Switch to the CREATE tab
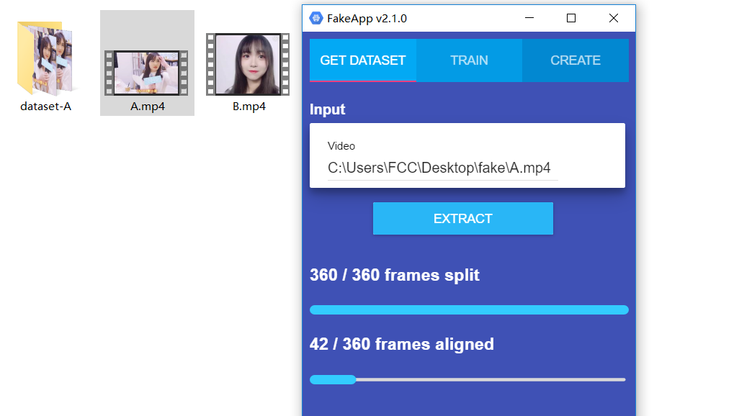This screenshot has width=752, height=416. pos(576,60)
